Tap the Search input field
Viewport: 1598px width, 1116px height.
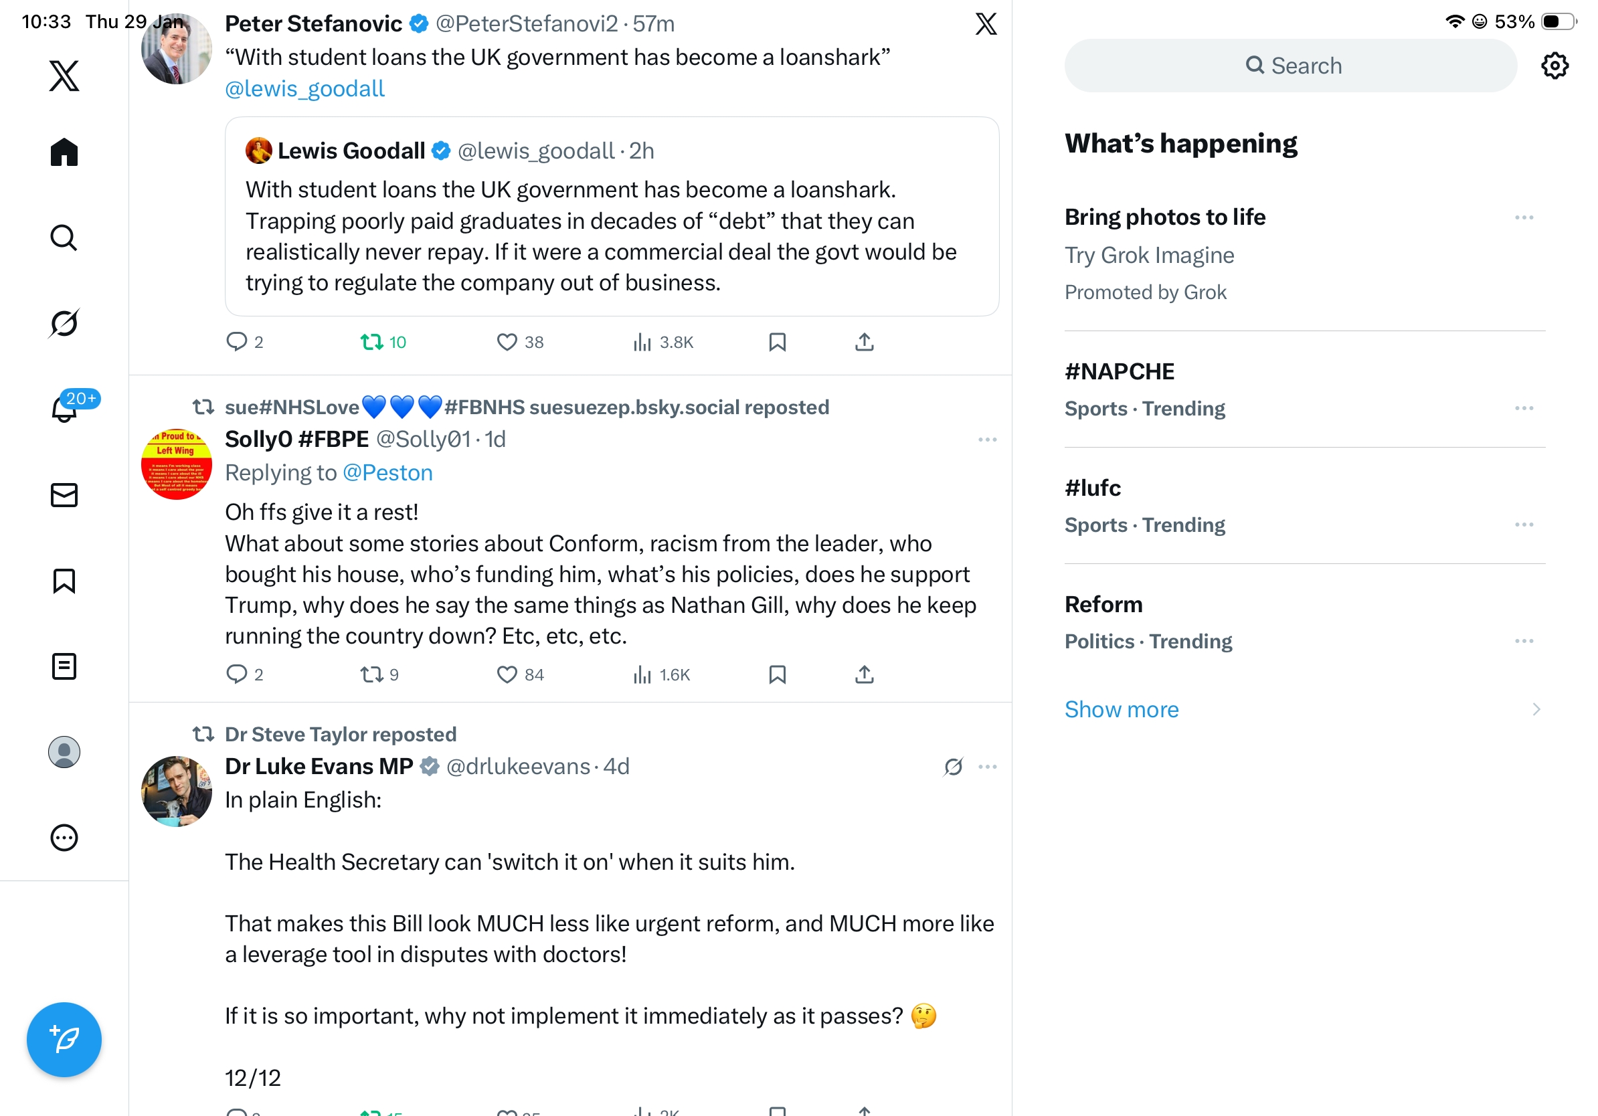pyautogui.click(x=1290, y=66)
